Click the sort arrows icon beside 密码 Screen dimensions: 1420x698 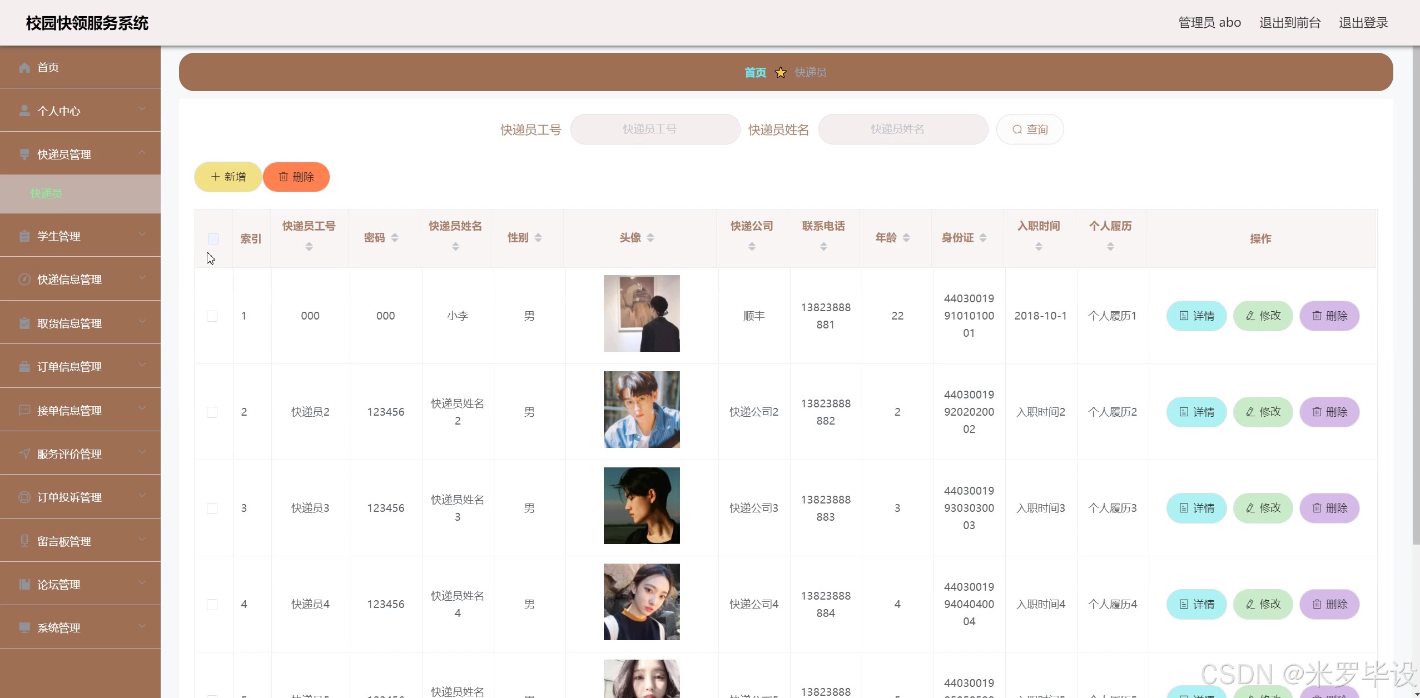(x=395, y=238)
